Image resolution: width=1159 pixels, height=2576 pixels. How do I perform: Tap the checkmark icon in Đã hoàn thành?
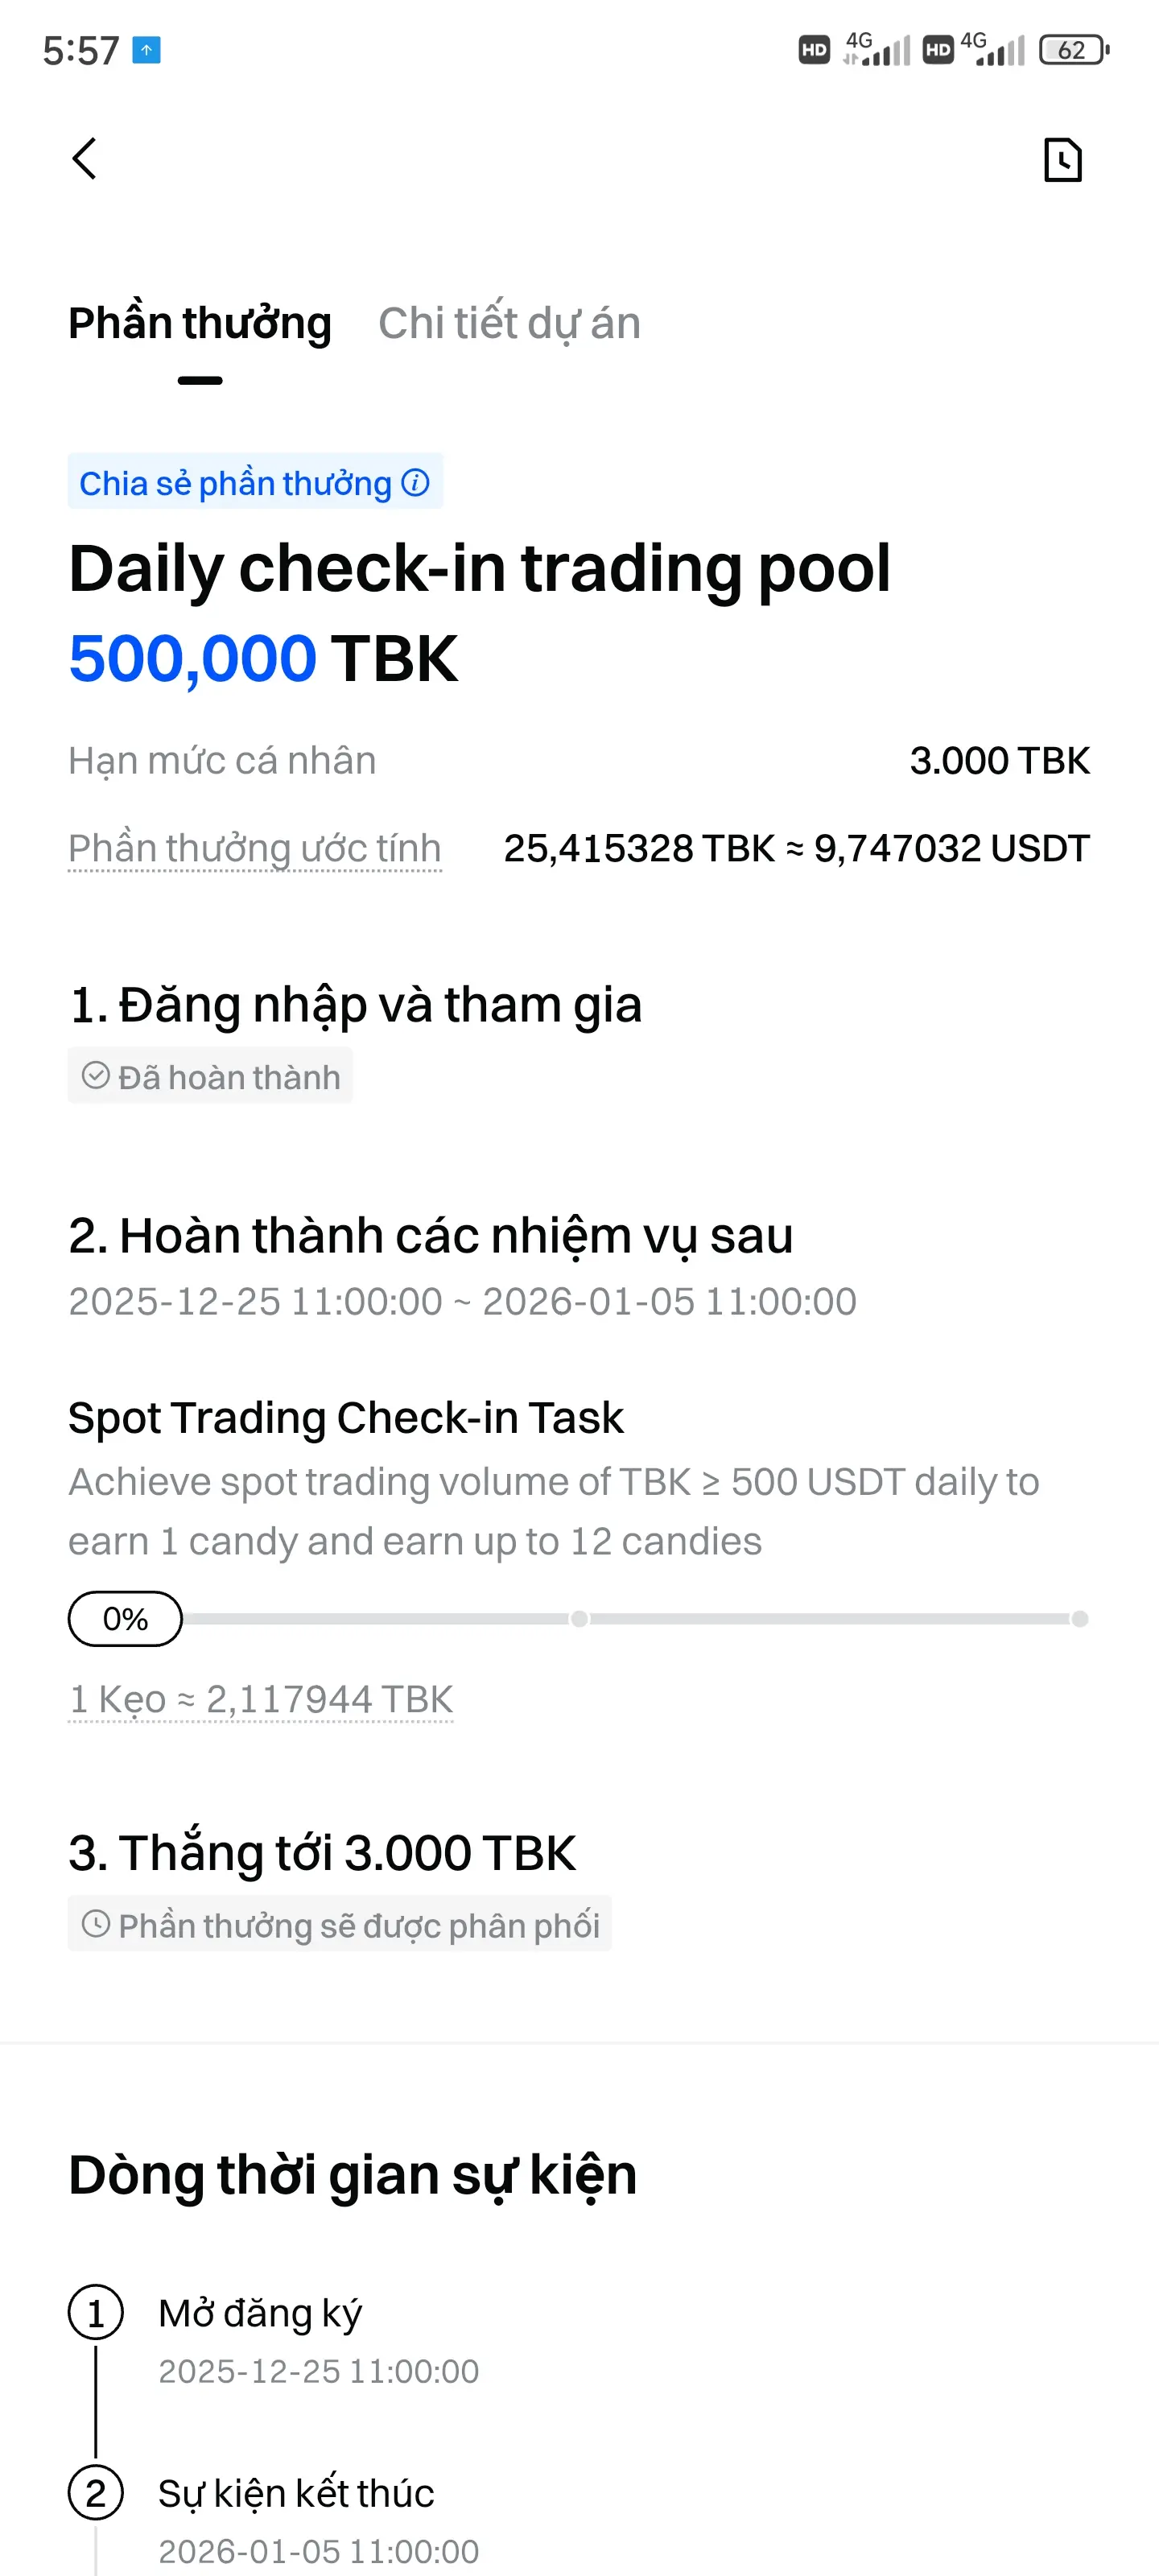pos(96,1076)
